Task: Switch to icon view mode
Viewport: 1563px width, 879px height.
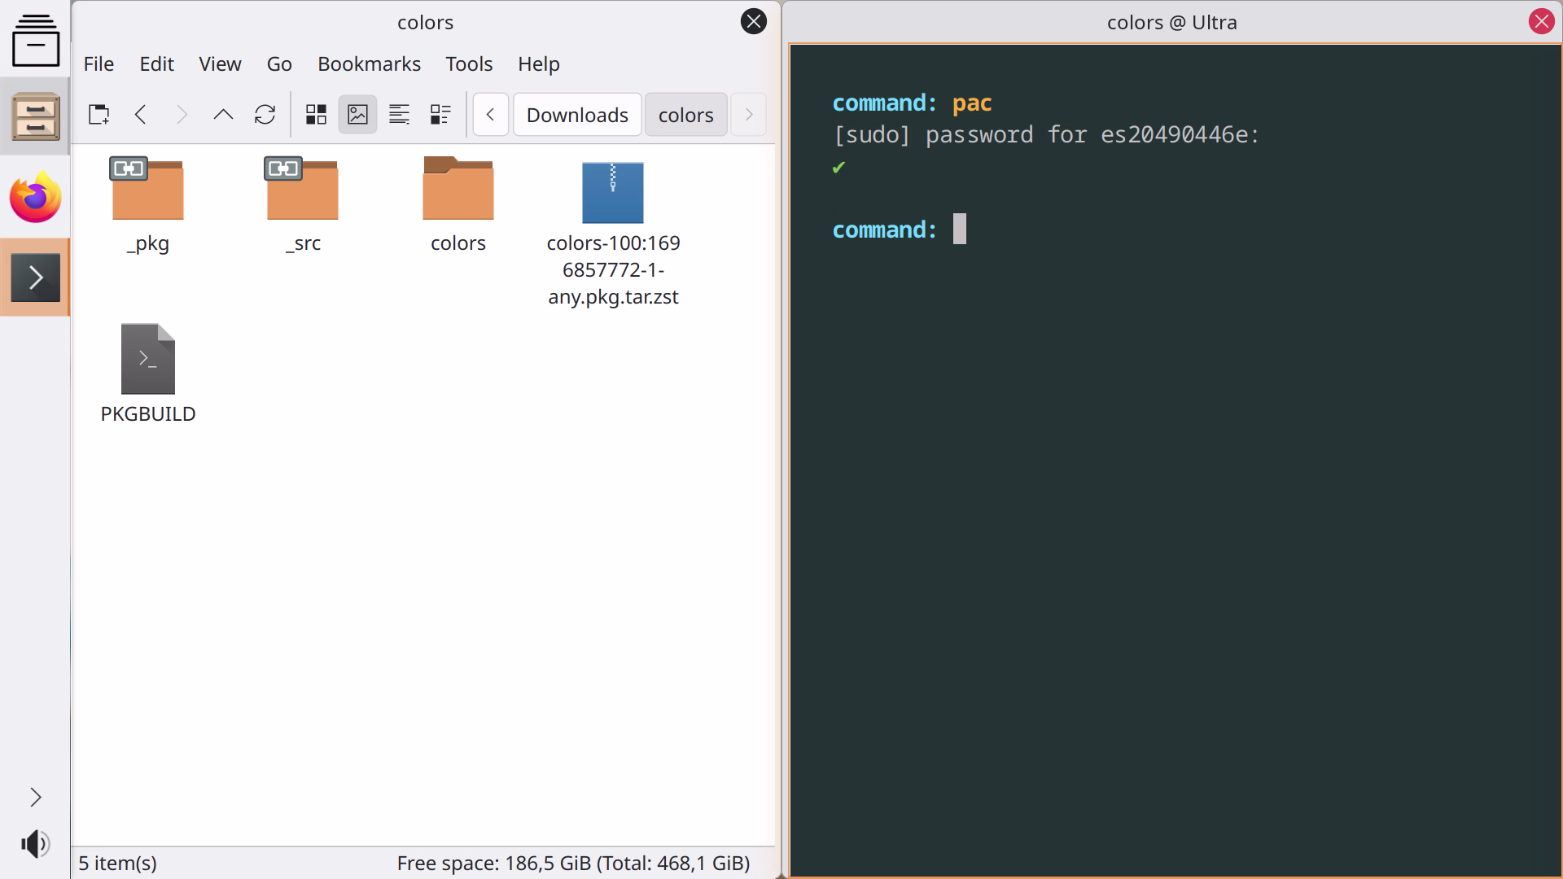Action: 316,115
